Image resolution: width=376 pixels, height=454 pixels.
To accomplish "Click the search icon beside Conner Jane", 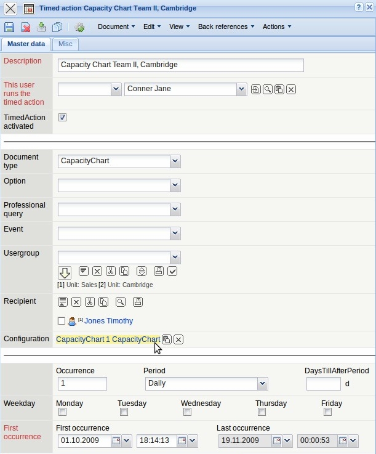I will coord(268,89).
